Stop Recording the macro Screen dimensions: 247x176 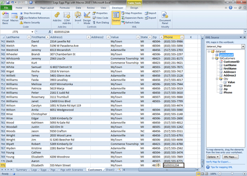[x=30, y=13]
